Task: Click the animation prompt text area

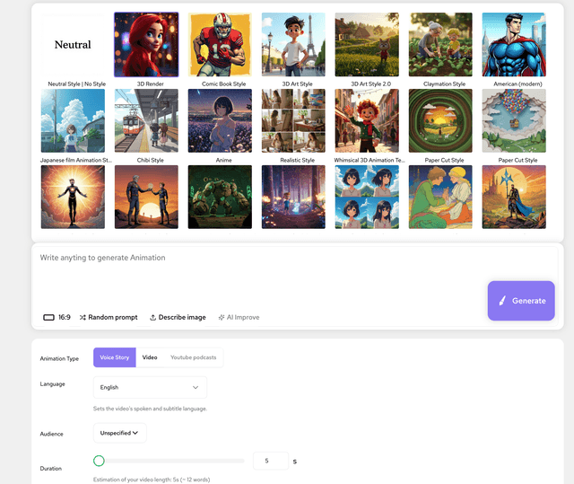Action: (260, 269)
